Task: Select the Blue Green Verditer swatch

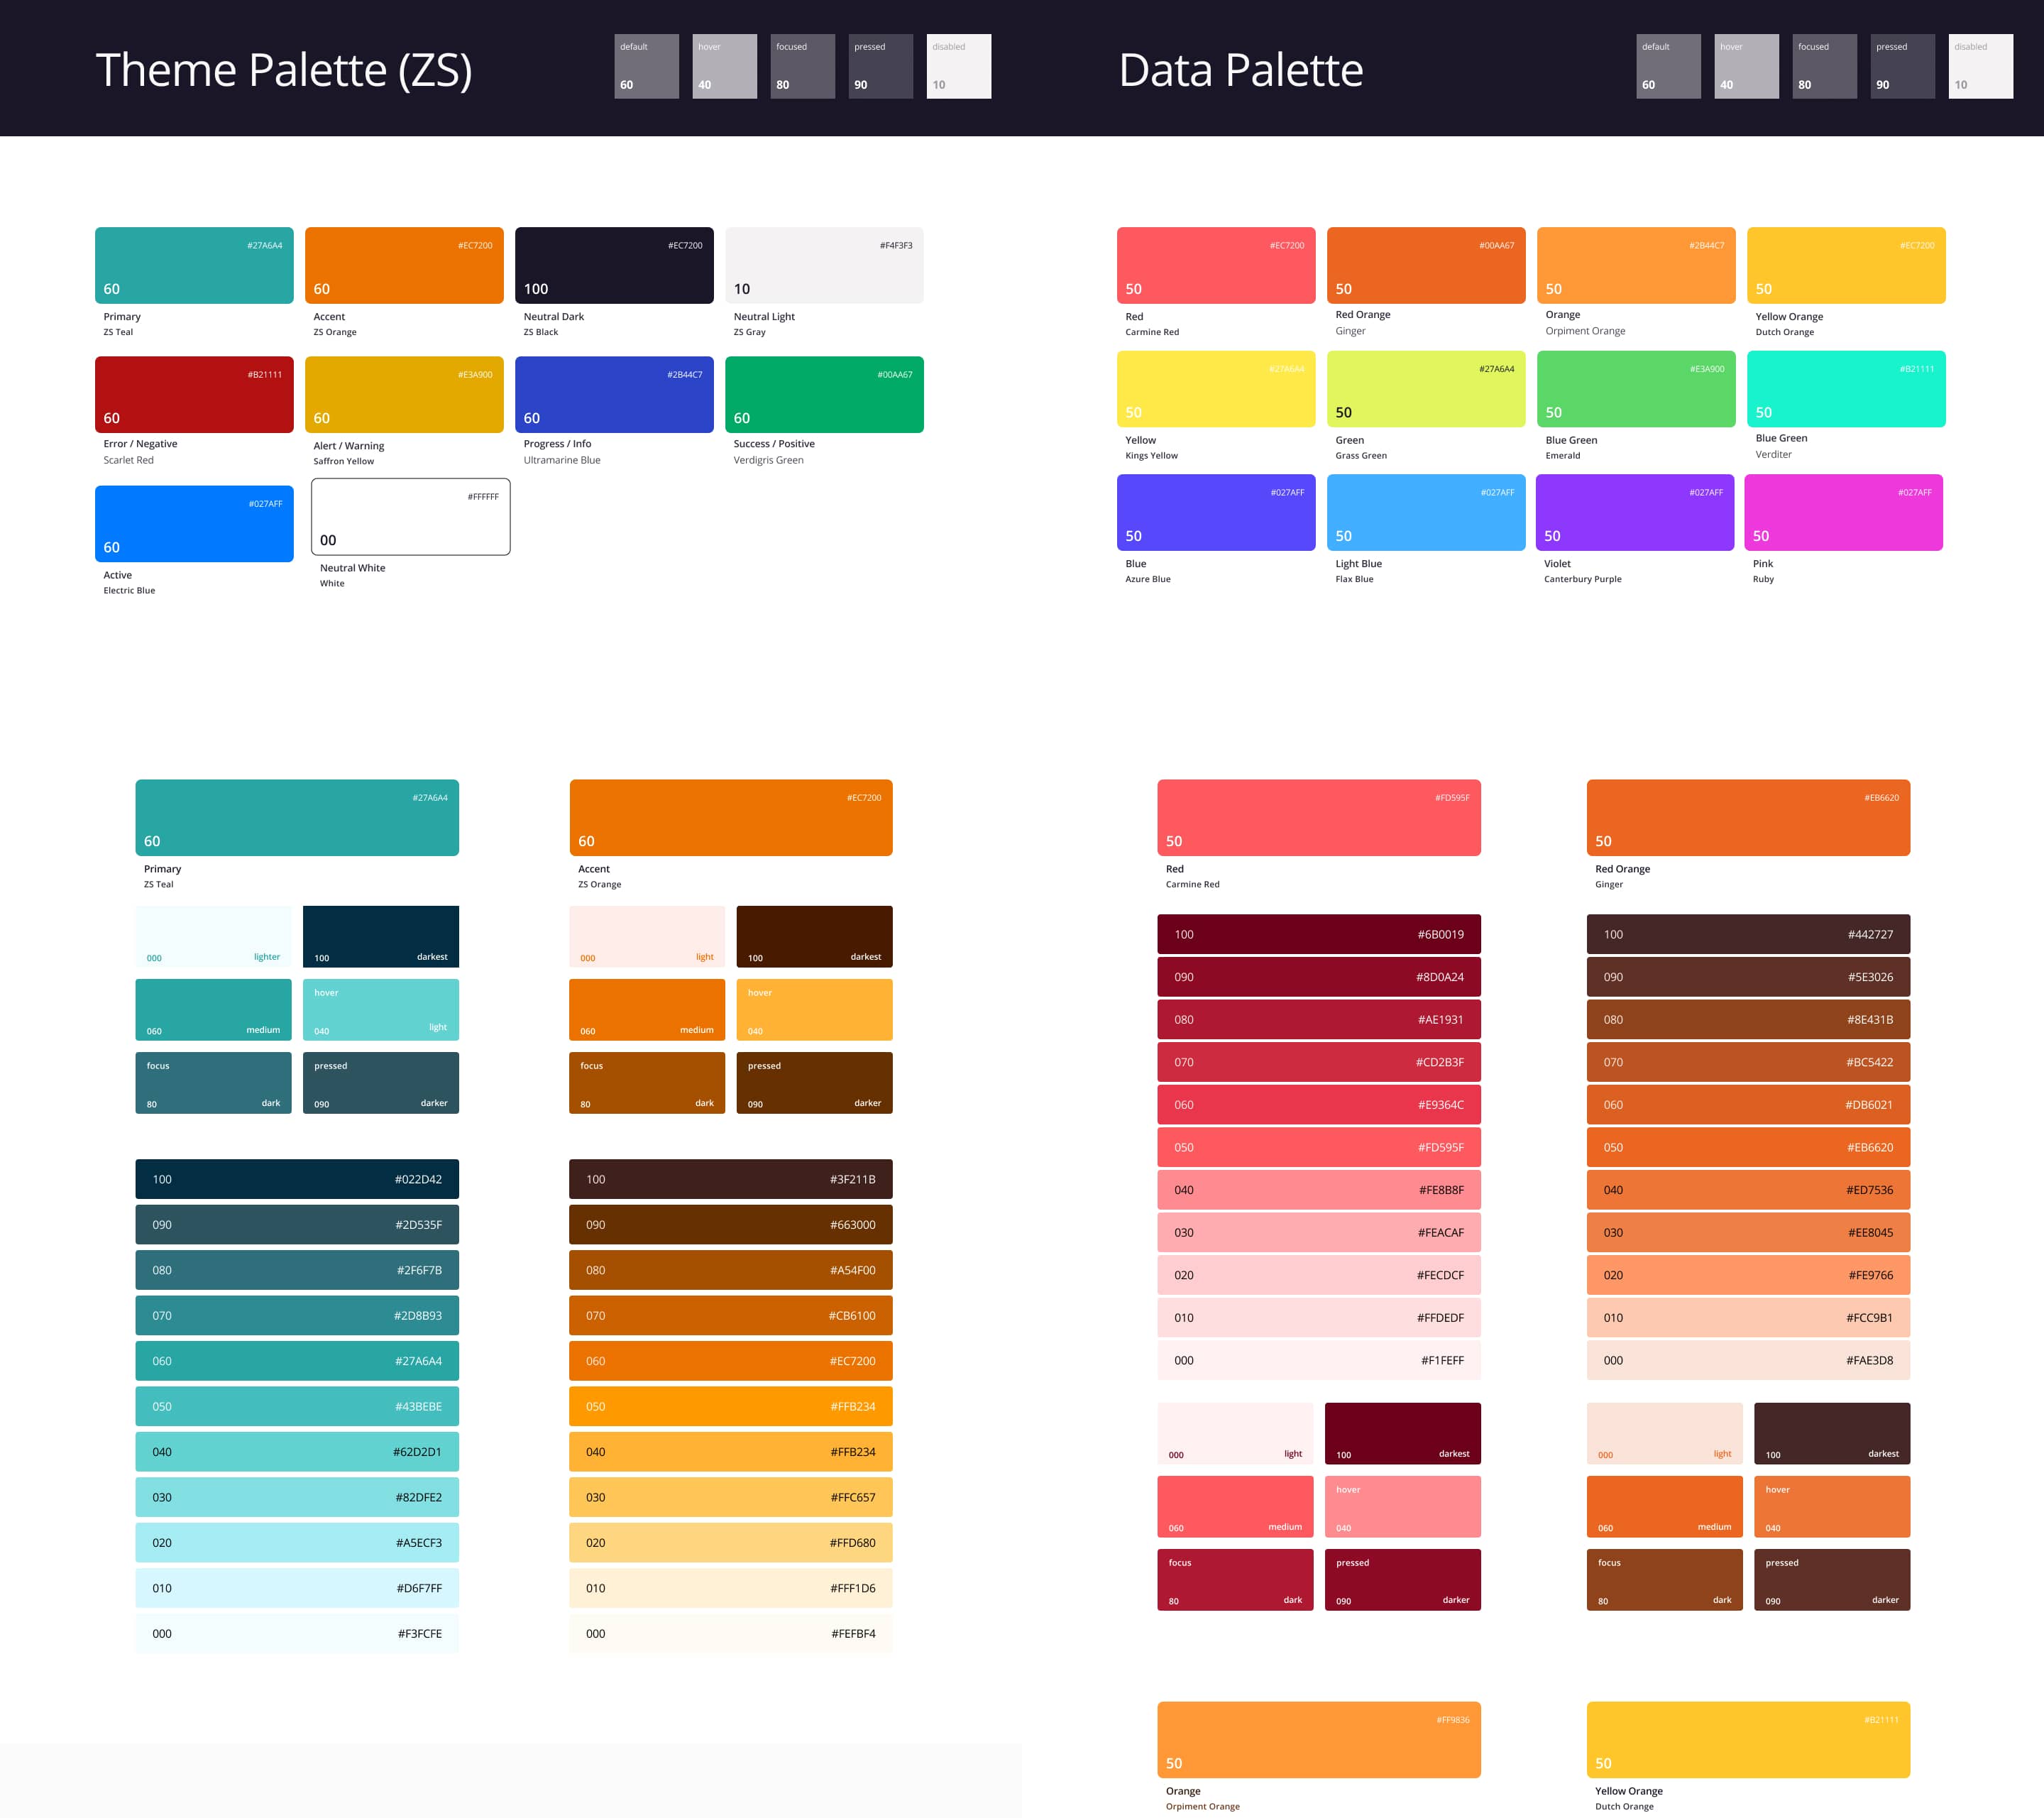Action: click(x=1845, y=388)
